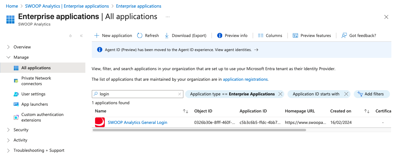The height and width of the screenshot is (160, 397).
Task: Click the horizontal table scrollbar
Action: (199, 130)
